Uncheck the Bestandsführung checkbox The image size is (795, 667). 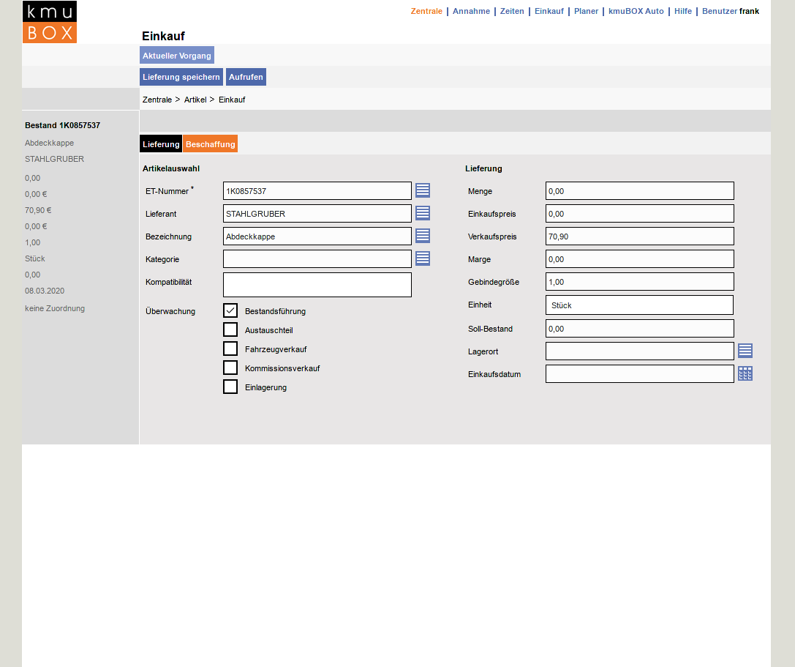(230, 310)
